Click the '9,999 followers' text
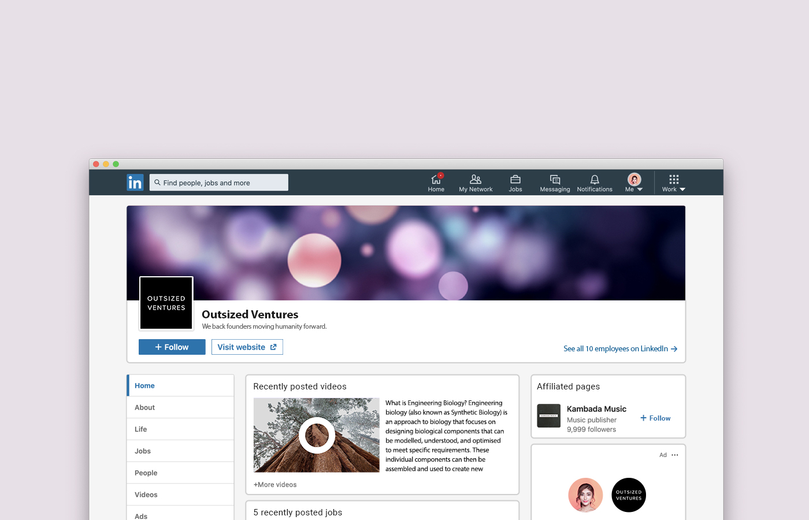The width and height of the screenshot is (809, 520). coord(591,429)
